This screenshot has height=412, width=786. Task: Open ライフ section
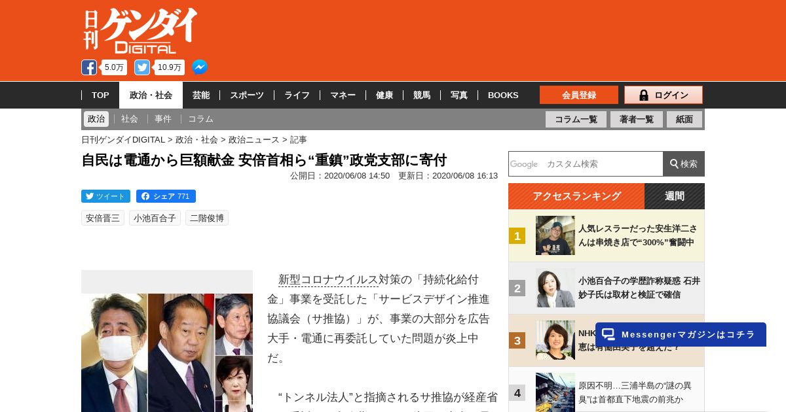pyautogui.click(x=297, y=95)
